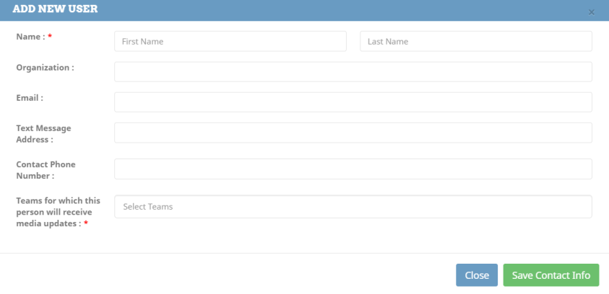
Task: Click the 'ADD NEW USER' dialog title
Action: click(55, 9)
